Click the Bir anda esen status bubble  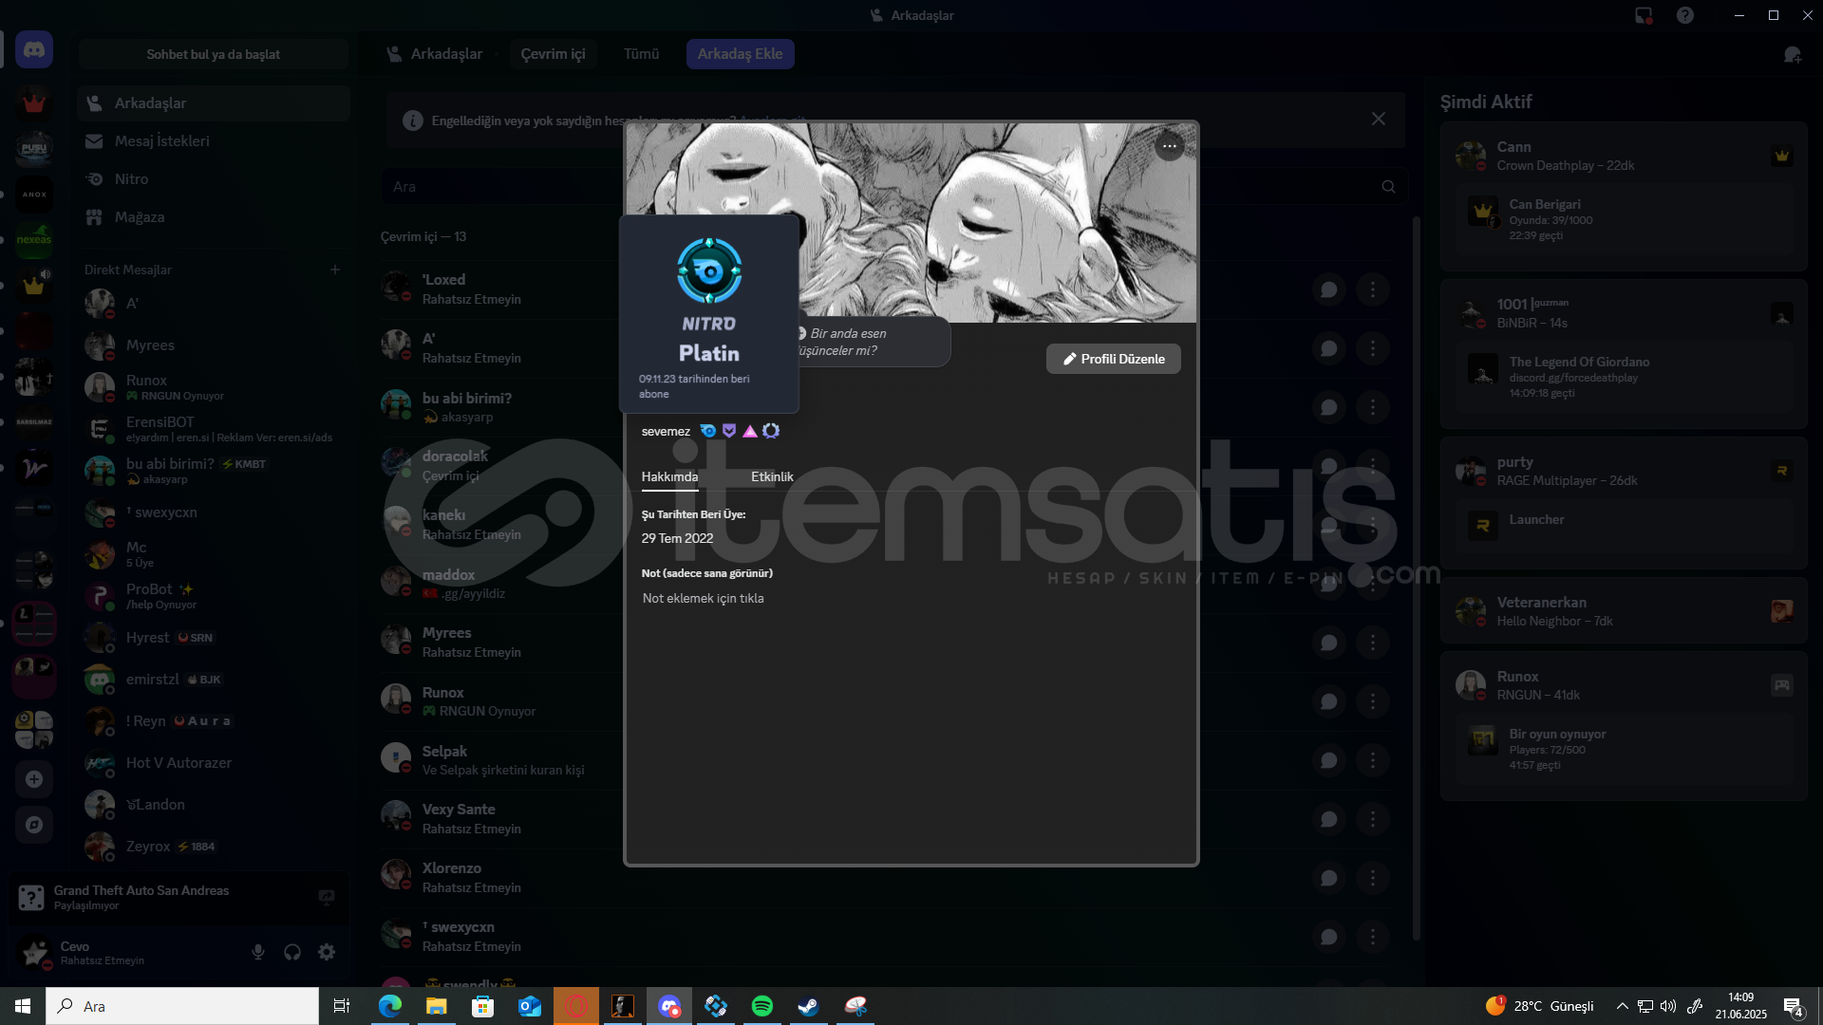tap(872, 342)
